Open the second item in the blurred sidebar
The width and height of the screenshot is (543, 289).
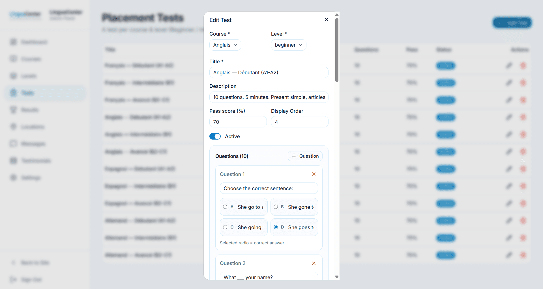[45, 59]
